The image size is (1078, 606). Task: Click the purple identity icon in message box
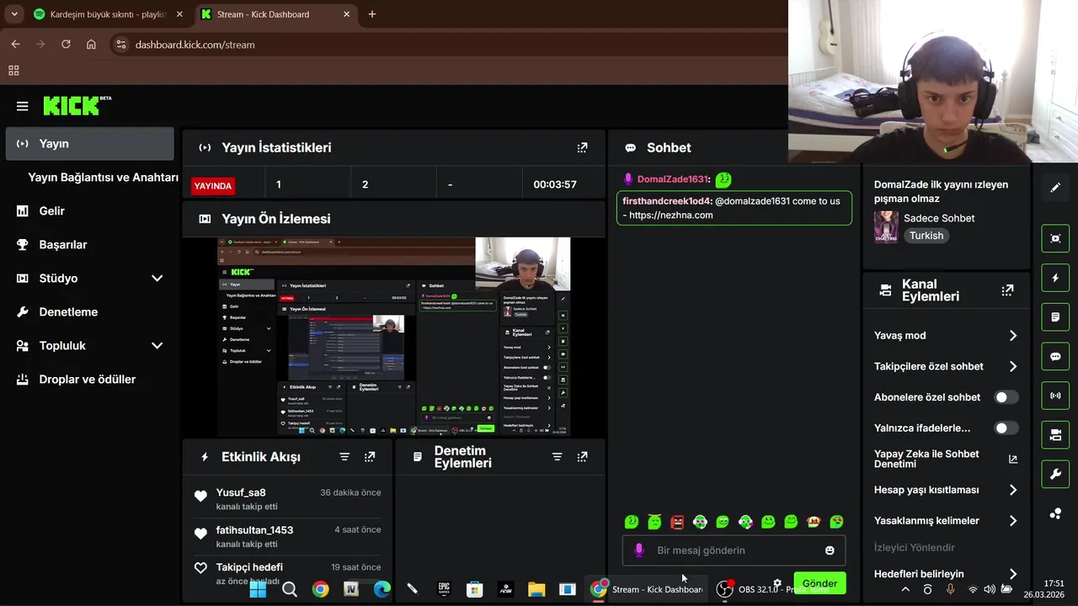pyautogui.click(x=638, y=550)
